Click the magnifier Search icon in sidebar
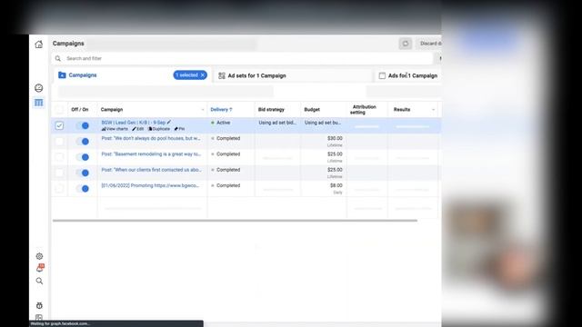 39,281
